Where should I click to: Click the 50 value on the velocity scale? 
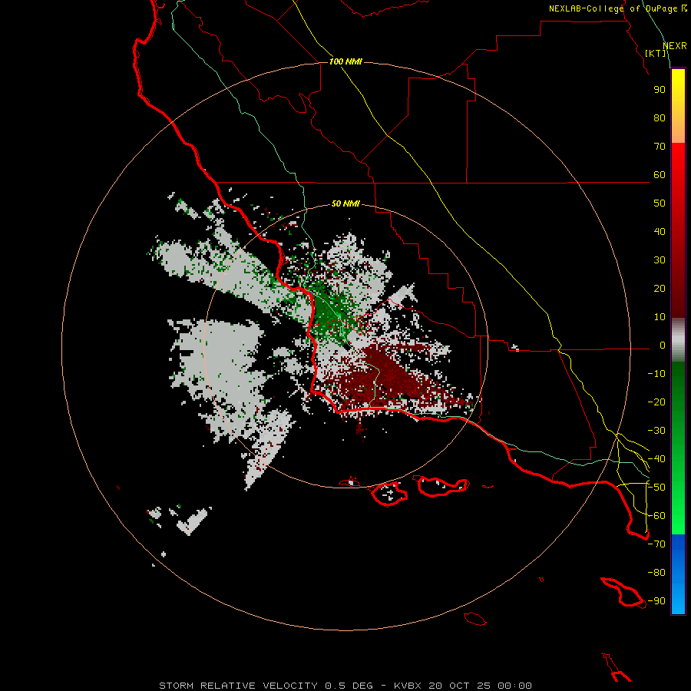660,203
